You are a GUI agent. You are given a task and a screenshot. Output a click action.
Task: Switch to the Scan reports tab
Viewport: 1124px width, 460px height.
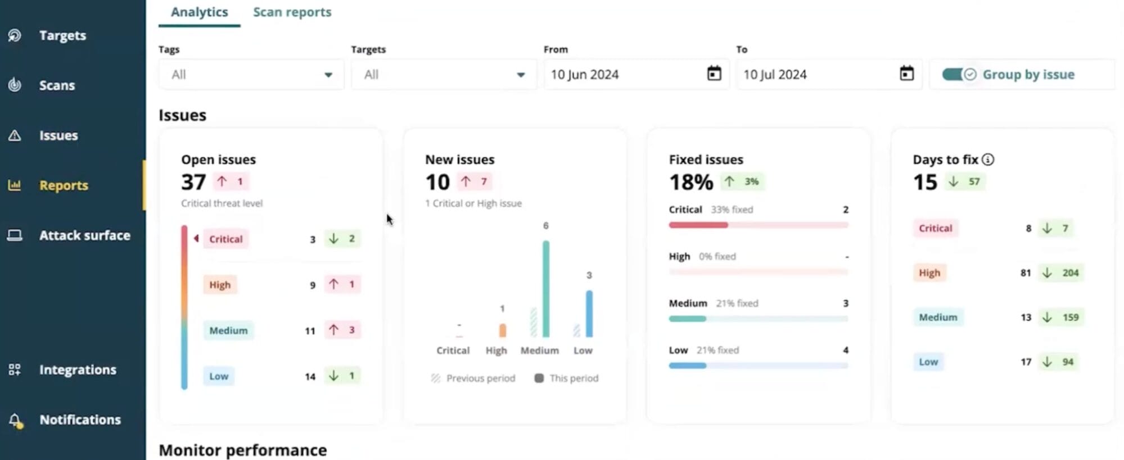[x=292, y=12]
